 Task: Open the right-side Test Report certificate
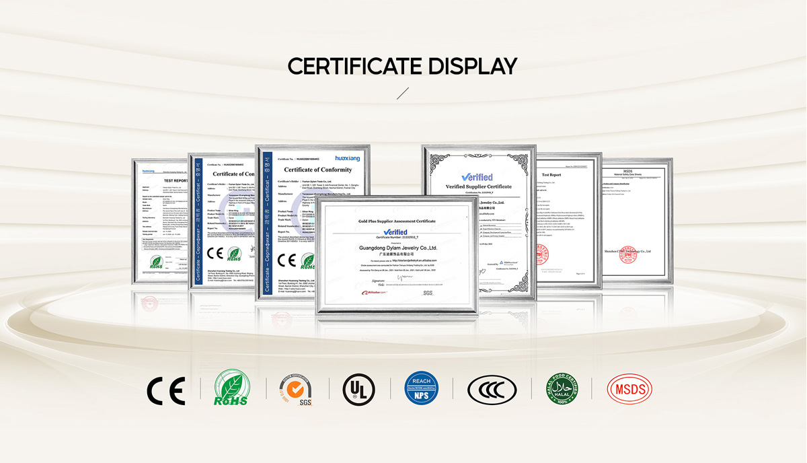pos(569,221)
